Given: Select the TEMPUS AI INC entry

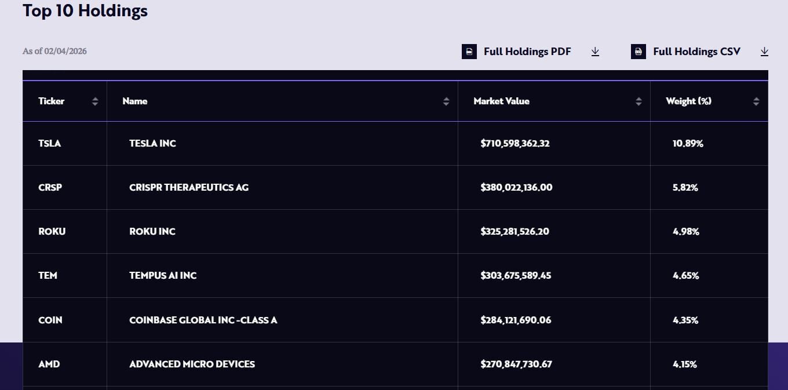Looking at the screenshot, I should [163, 275].
